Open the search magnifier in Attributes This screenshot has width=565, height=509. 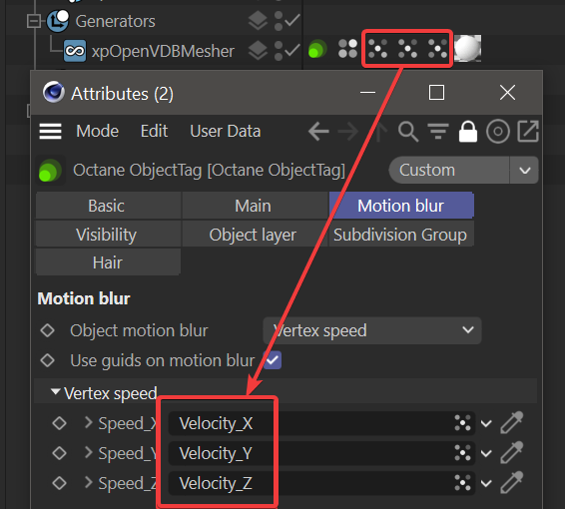point(408,132)
